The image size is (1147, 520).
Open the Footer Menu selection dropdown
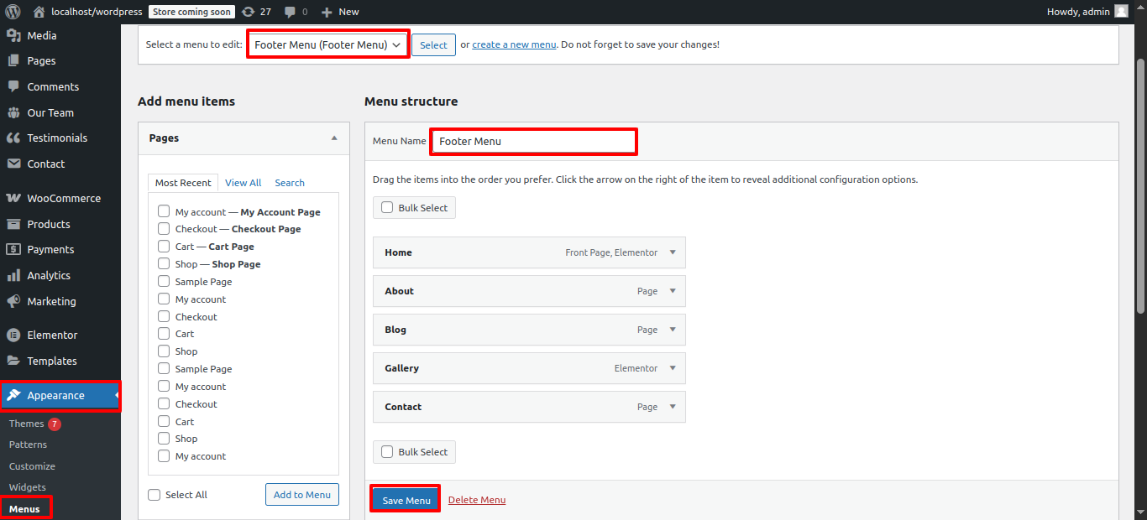328,45
